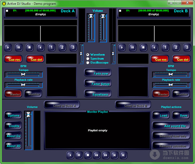Jump to cue point 1 on Deck B

point(165,48)
